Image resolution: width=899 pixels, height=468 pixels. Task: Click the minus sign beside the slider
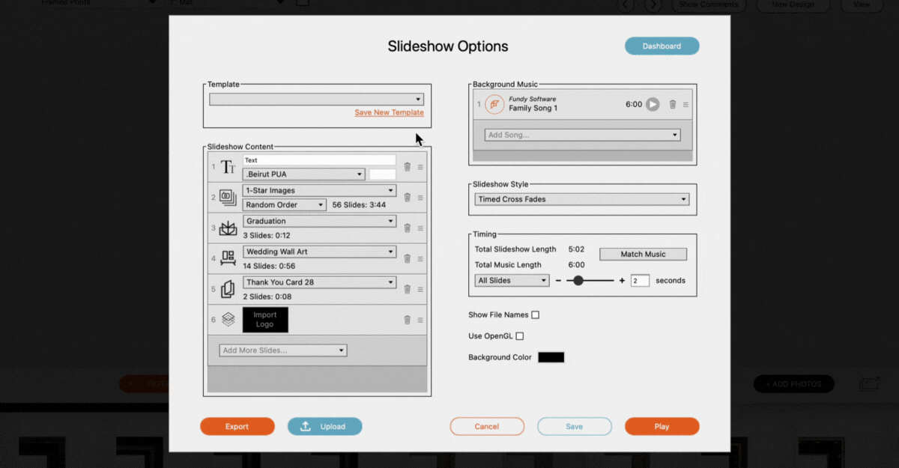558,281
